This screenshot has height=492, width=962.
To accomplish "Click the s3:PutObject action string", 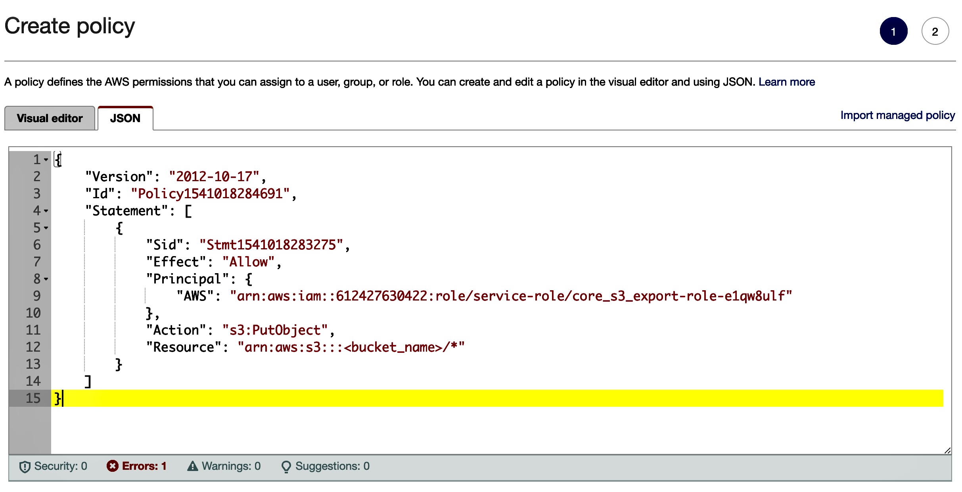I will (275, 330).
